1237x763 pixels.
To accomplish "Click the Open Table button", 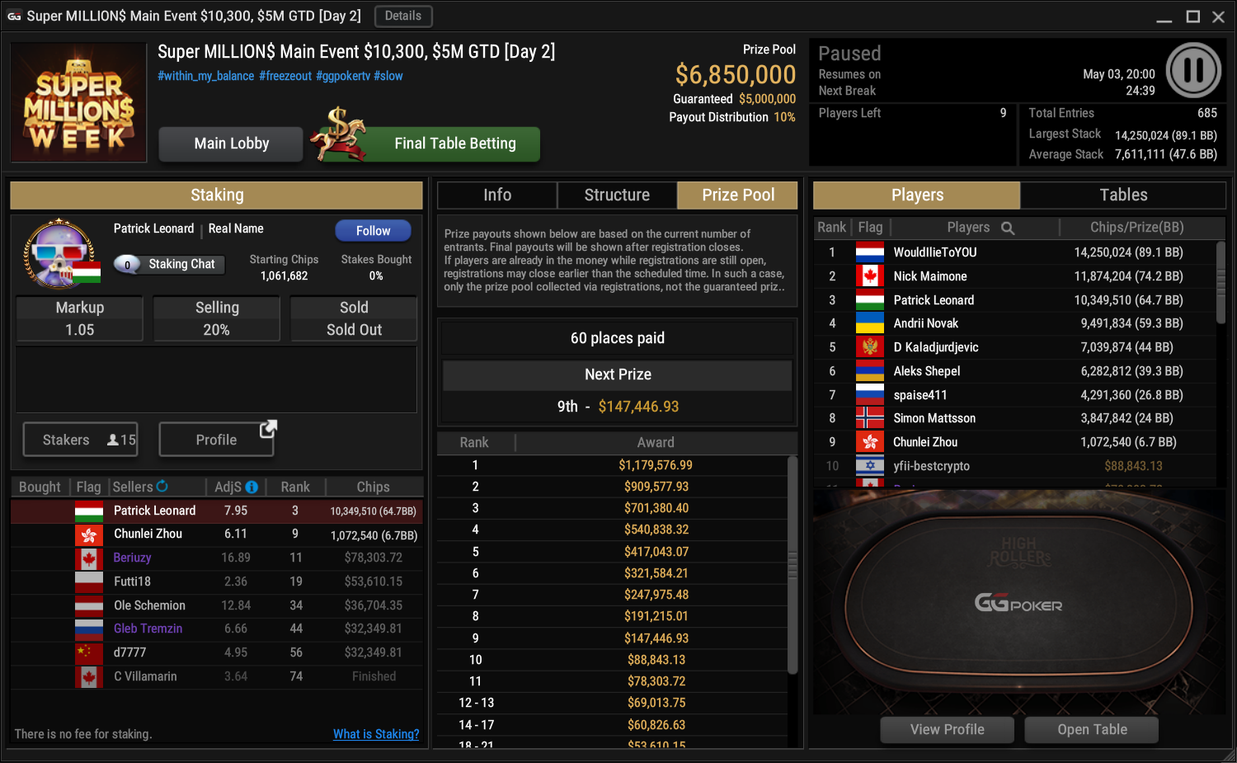I will (x=1092, y=729).
